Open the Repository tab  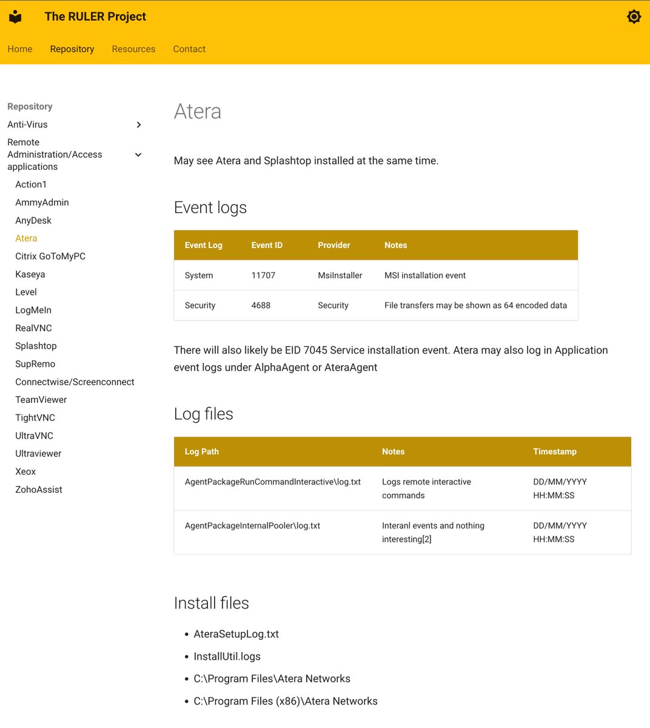pos(72,49)
